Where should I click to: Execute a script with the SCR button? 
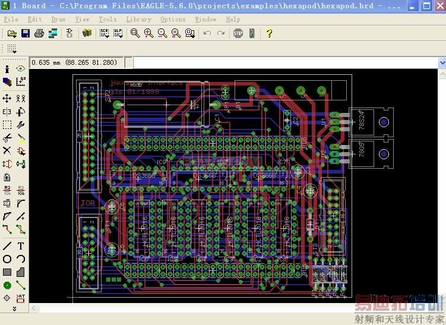pos(105,33)
